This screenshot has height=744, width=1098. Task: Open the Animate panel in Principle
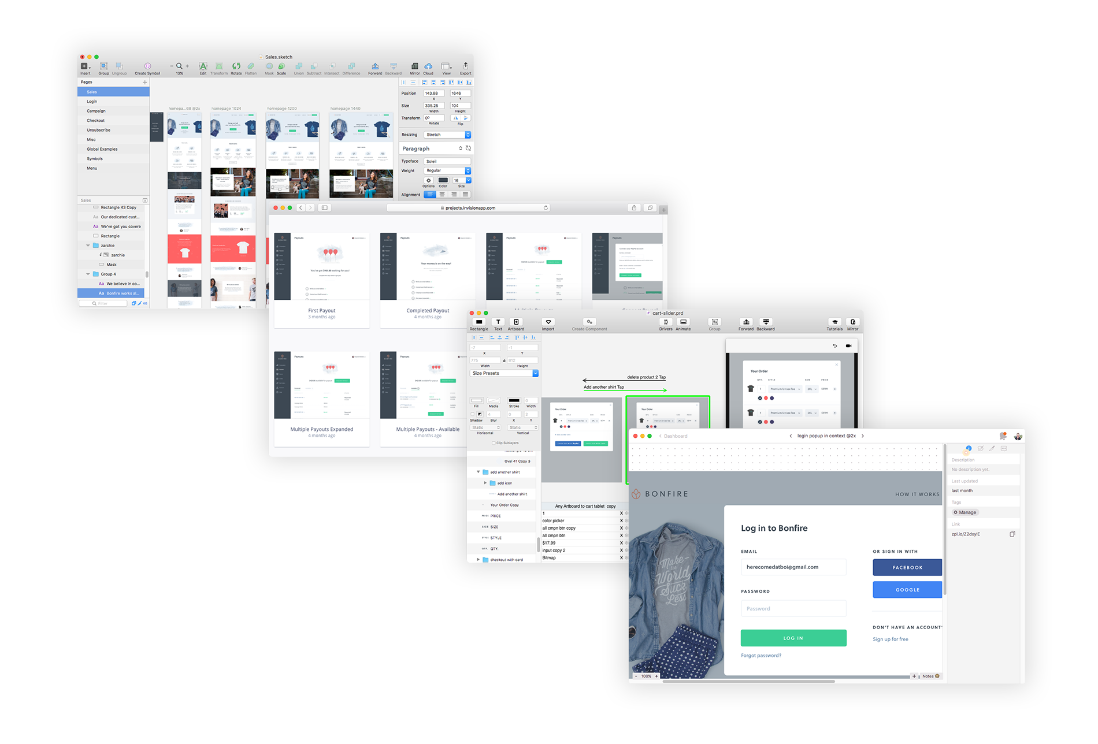coord(683,322)
